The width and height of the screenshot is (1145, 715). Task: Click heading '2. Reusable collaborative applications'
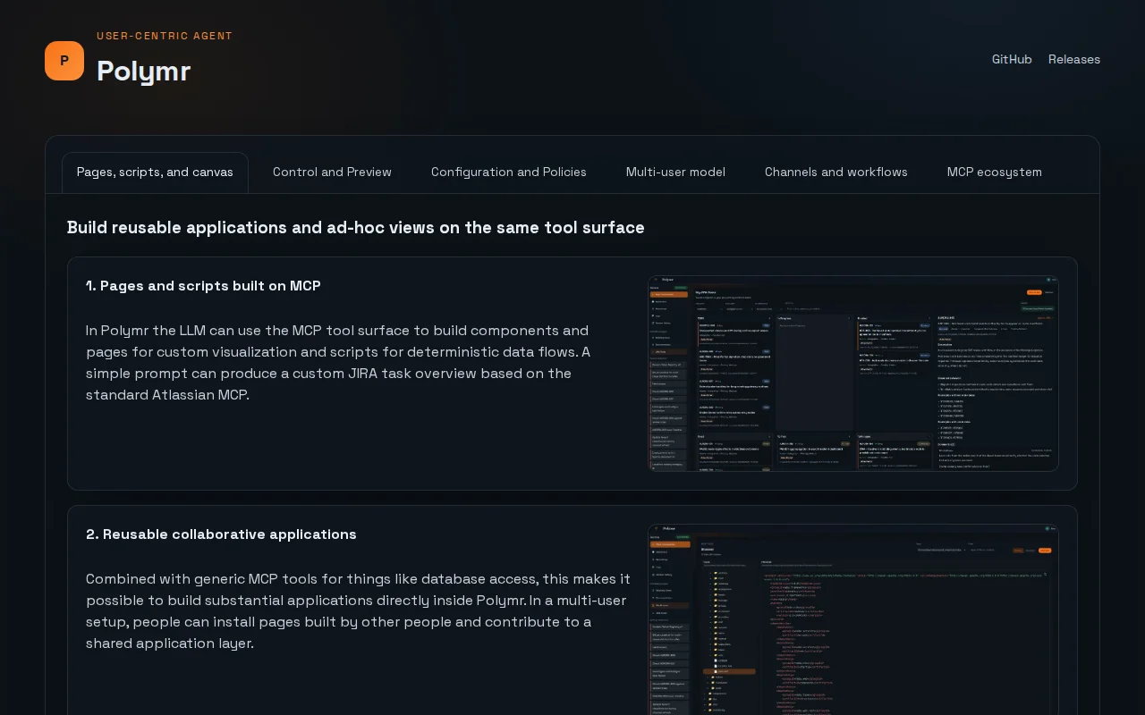click(x=221, y=534)
